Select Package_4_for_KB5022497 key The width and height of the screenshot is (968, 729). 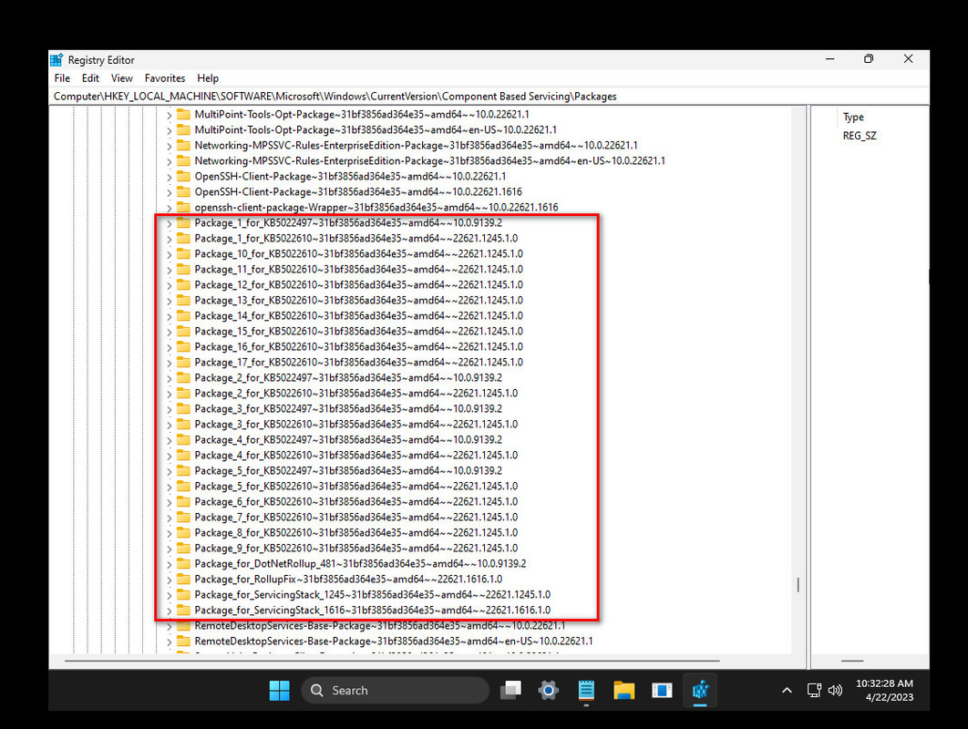tap(348, 439)
